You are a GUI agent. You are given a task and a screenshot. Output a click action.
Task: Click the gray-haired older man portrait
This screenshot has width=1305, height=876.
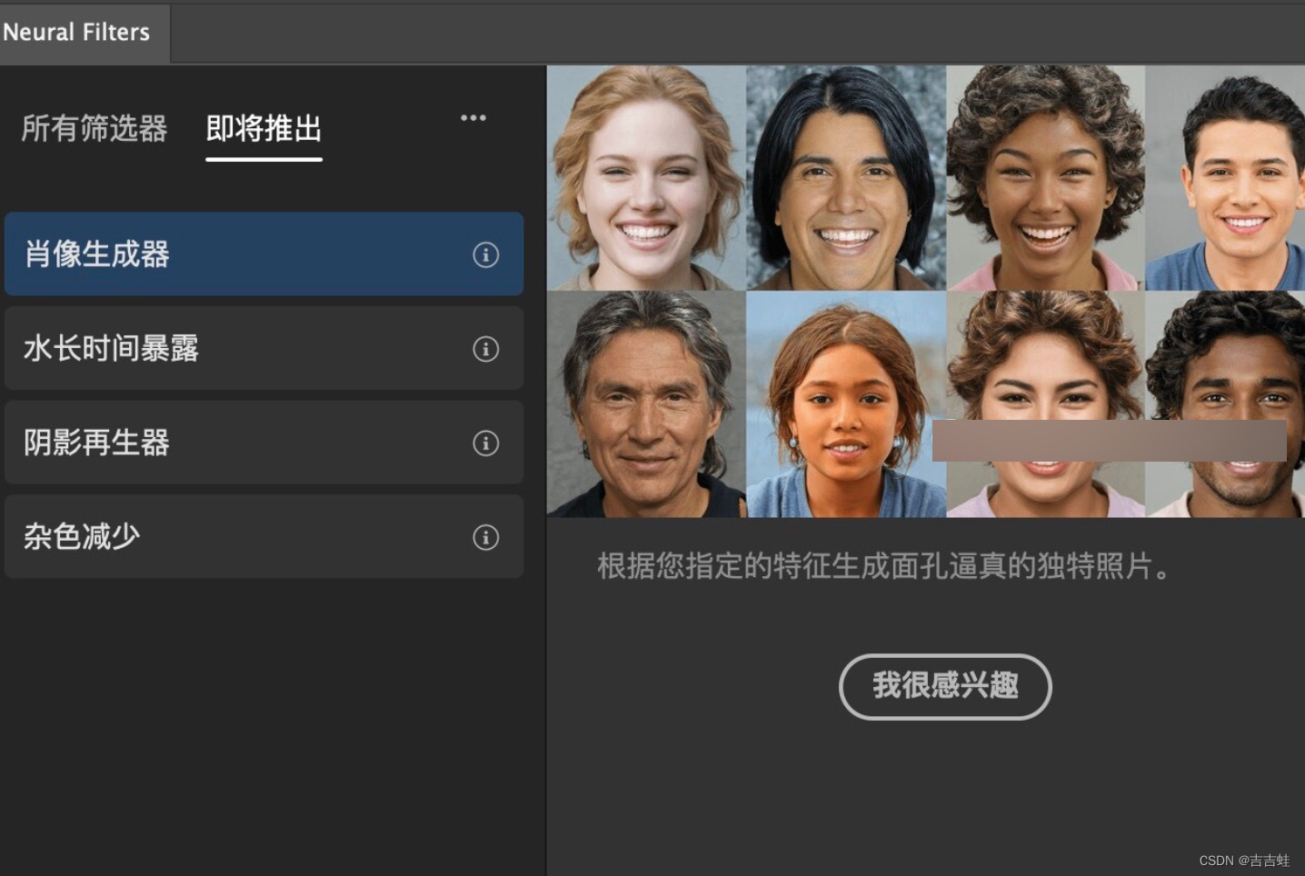(646, 404)
